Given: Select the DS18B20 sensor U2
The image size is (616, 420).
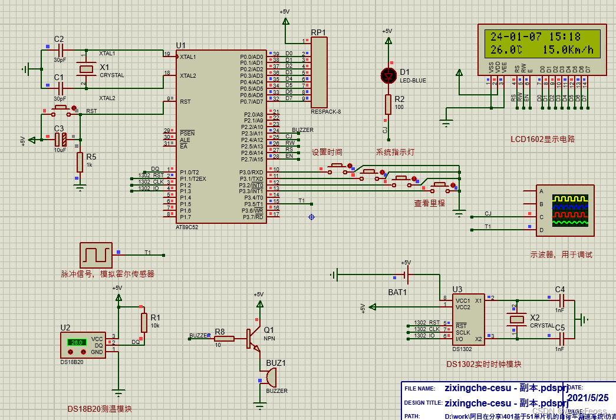Looking at the screenshot, I should pos(83,345).
